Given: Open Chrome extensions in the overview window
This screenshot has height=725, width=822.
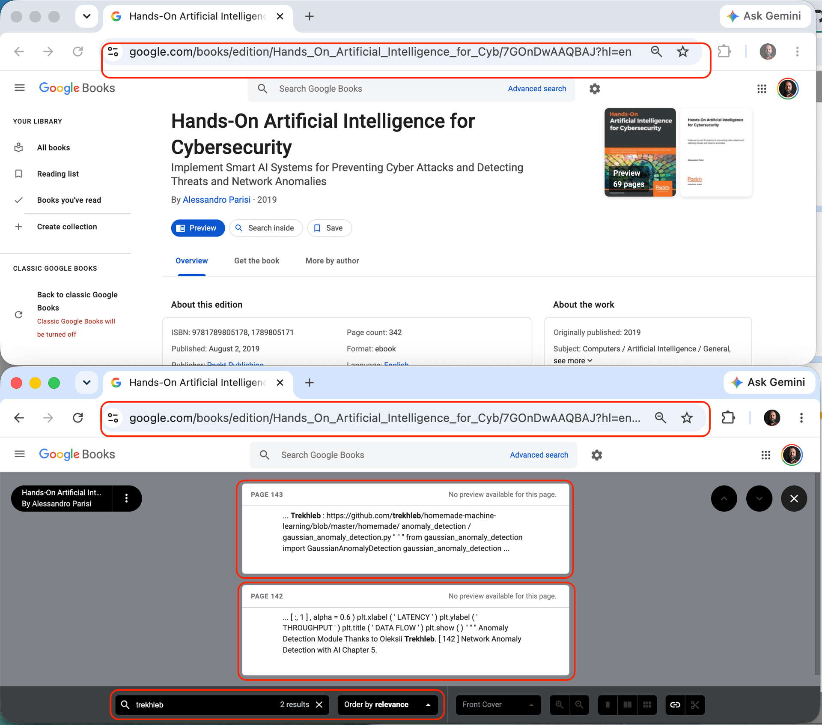Looking at the screenshot, I should click(724, 51).
